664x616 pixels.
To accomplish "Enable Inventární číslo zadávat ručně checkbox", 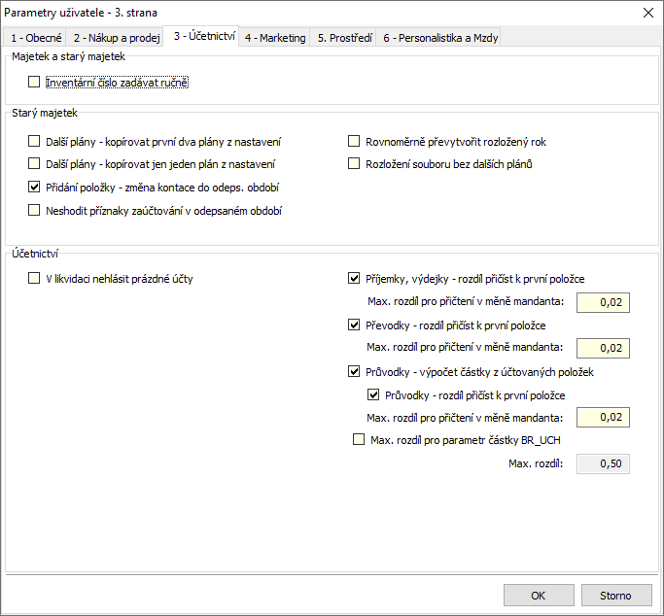I will point(34,82).
